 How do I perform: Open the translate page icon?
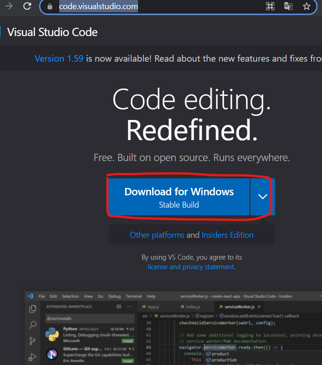coord(288,6)
